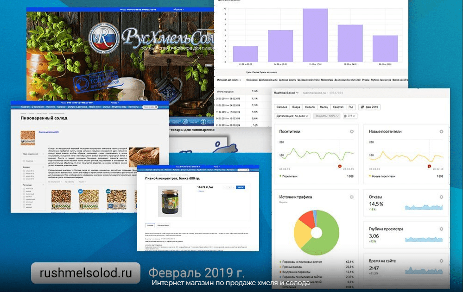Open Точность: 100% dropdown
Screen dimensions: 463x292
[x=327, y=116]
